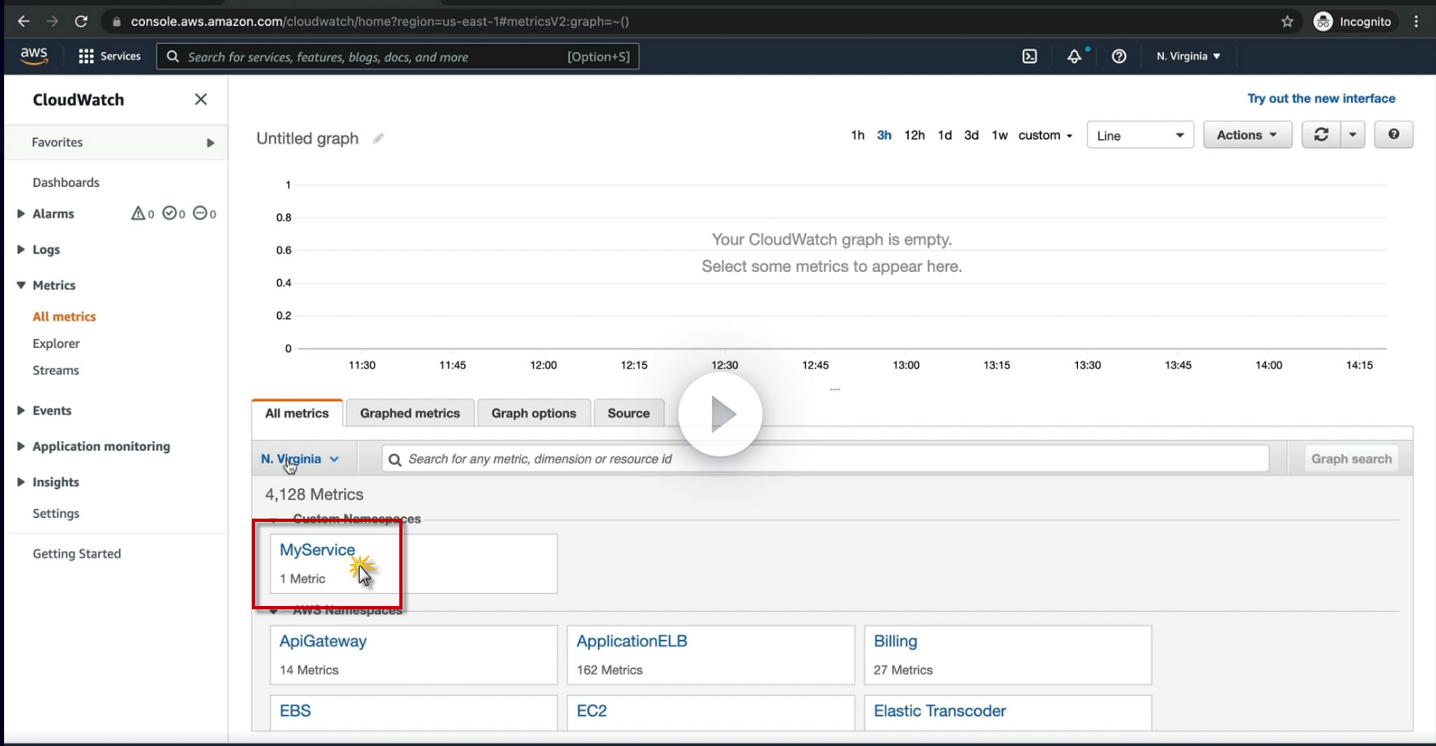Switch to the Graphed metrics tab

pos(410,413)
